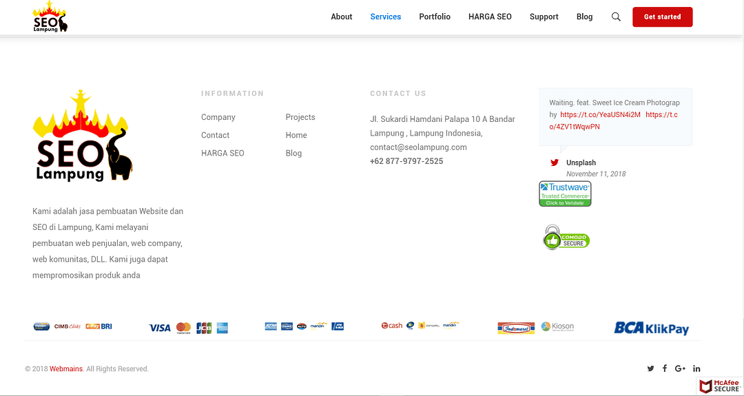
Task: Click the Comodo Secure badge
Action: (566, 238)
